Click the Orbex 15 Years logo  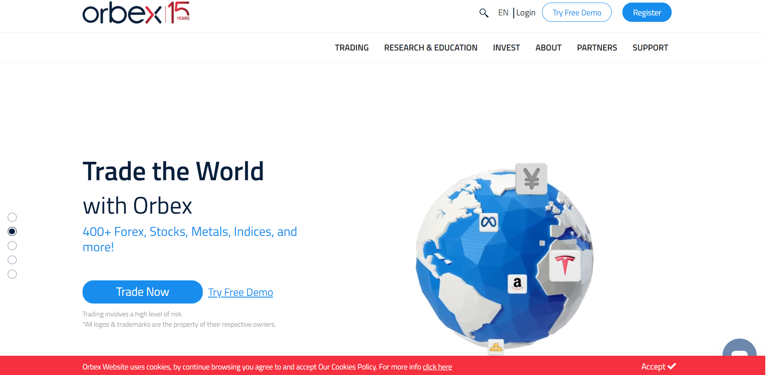pyautogui.click(x=136, y=12)
